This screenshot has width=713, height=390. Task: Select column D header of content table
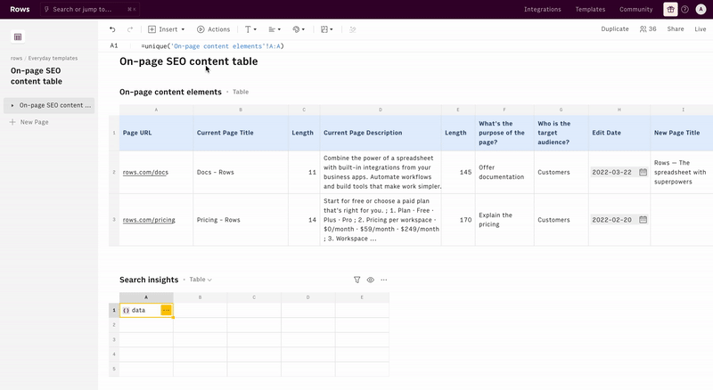[381, 110]
